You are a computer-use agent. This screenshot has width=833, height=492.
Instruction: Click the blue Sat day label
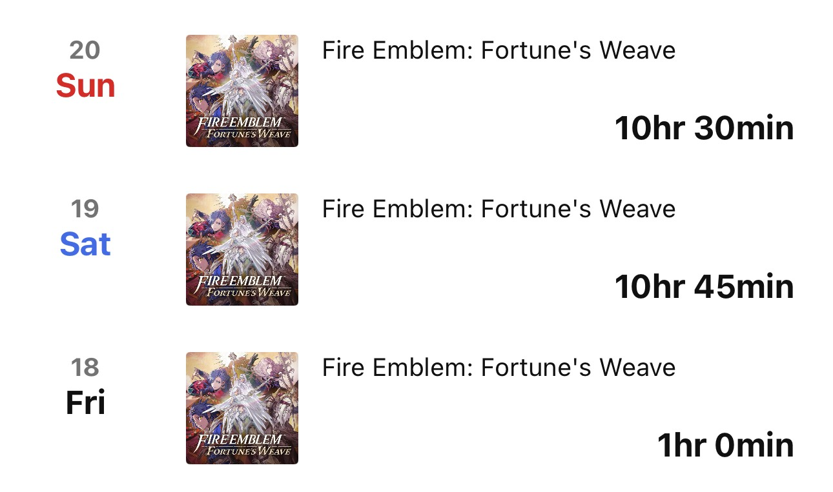click(85, 244)
